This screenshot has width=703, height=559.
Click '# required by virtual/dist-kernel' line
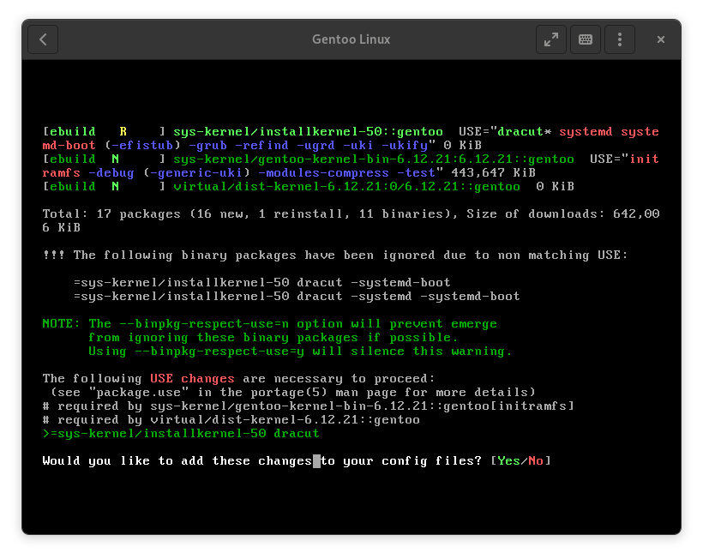click(x=231, y=420)
